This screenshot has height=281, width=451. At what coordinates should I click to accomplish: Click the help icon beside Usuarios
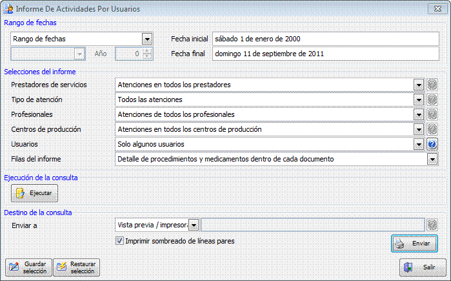tap(432, 144)
